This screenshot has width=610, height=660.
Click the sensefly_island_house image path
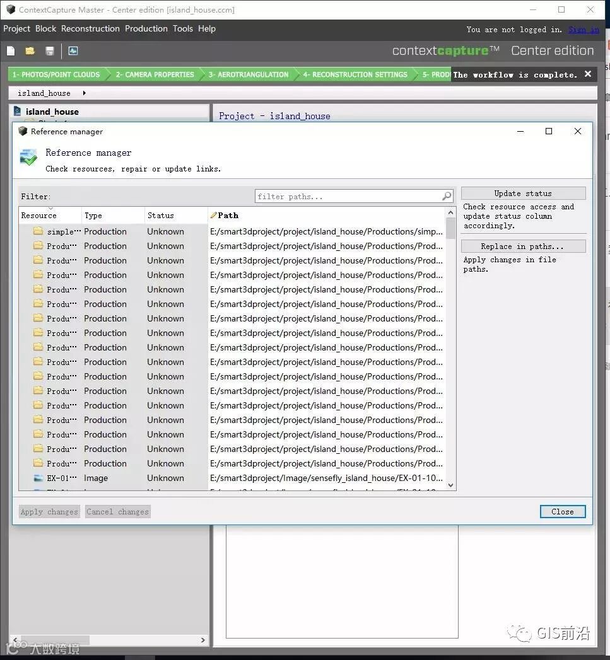coord(327,478)
